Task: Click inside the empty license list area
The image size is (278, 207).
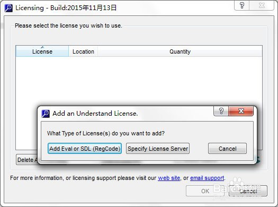Action: point(139,81)
